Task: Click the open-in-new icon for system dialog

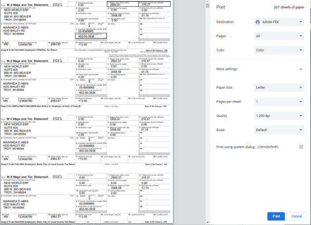Action: coord(301,147)
